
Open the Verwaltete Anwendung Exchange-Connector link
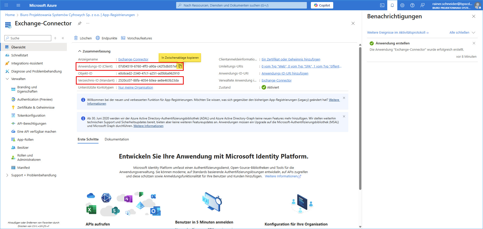276,80
